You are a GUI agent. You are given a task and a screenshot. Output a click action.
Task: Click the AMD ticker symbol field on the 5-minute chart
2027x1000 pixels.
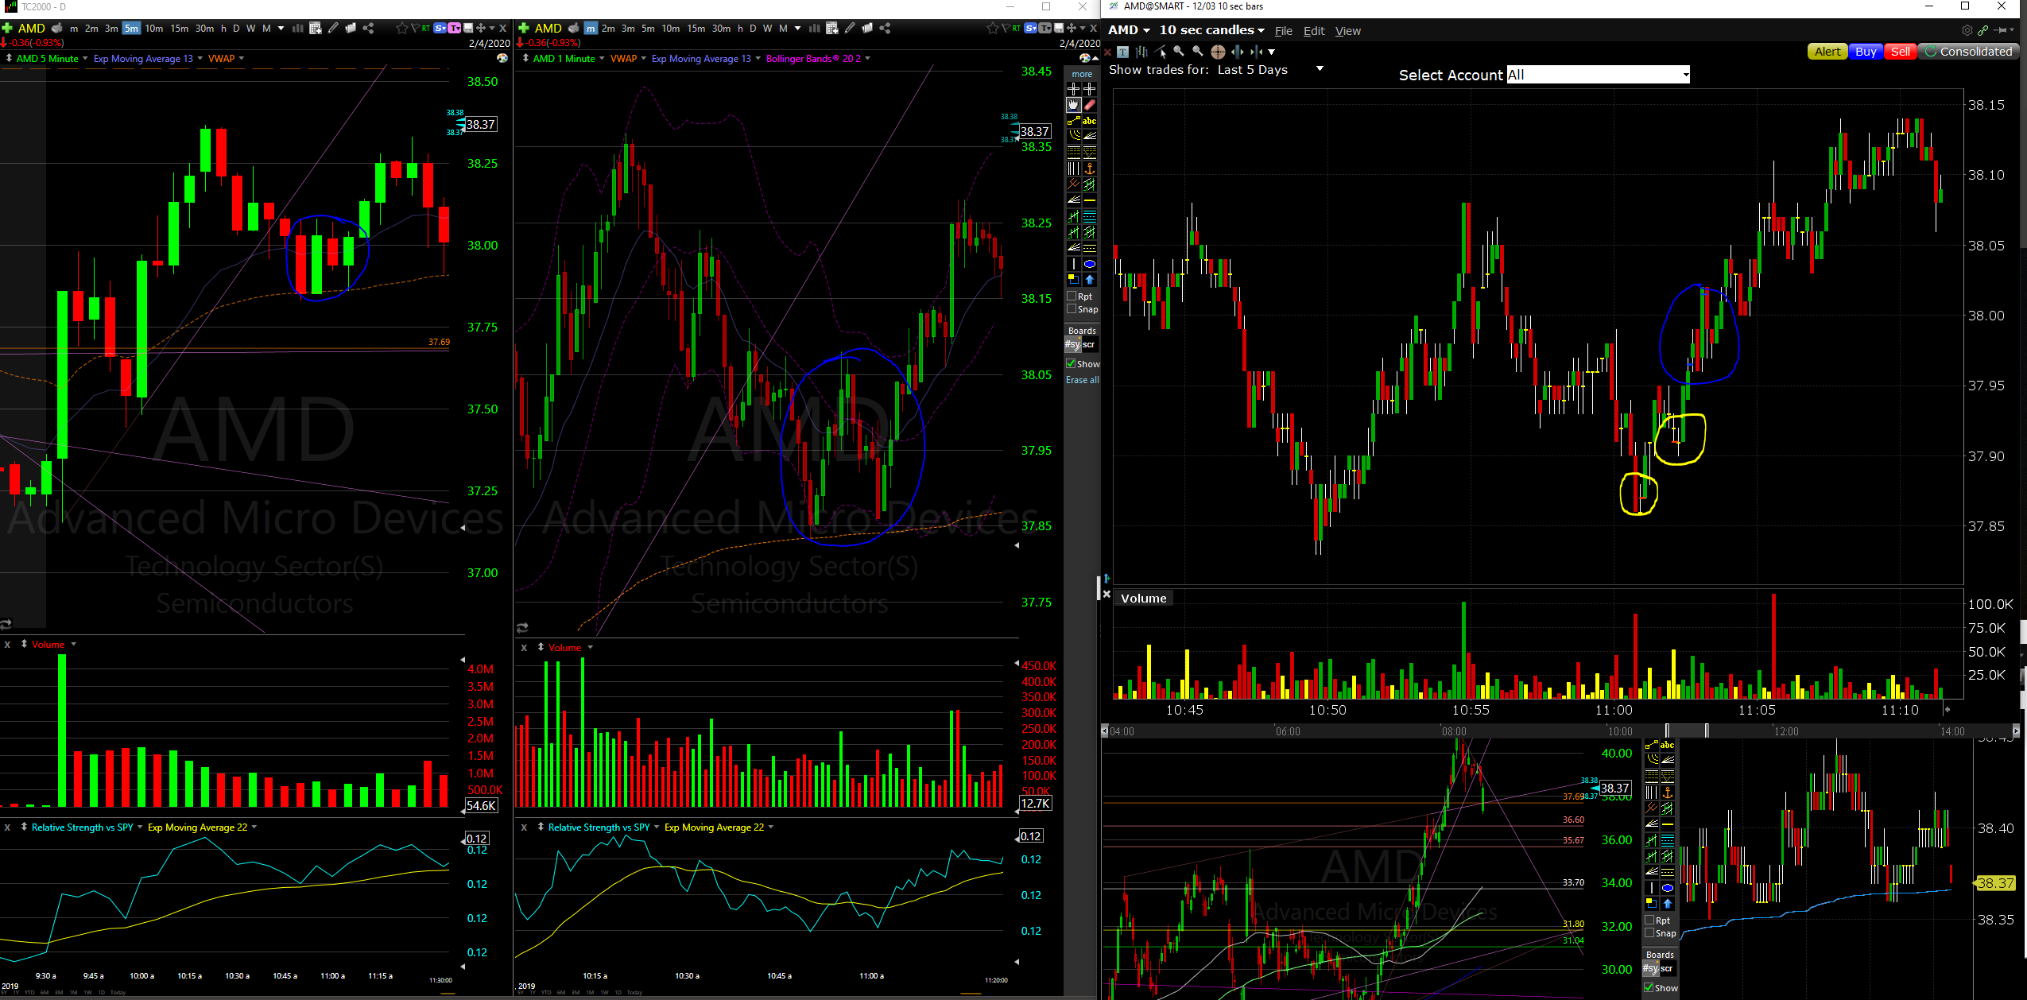(x=32, y=29)
